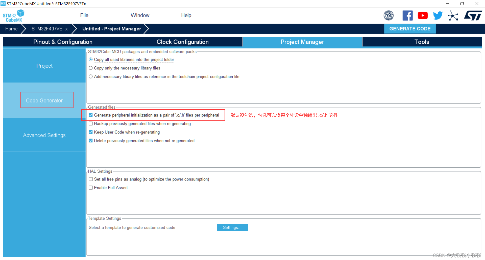The height and width of the screenshot is (260, 485).
Task: Open the Twitter icon link
Action: pyautogui.click(x=438, y=15)
